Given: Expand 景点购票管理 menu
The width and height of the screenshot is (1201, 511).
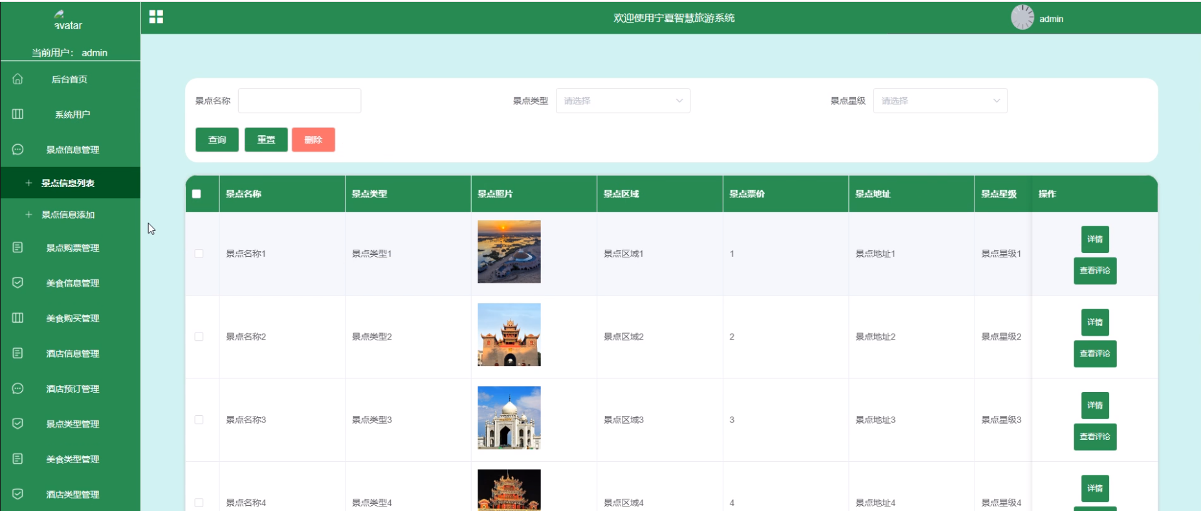Looking at the screenshot, I should 70,248.
